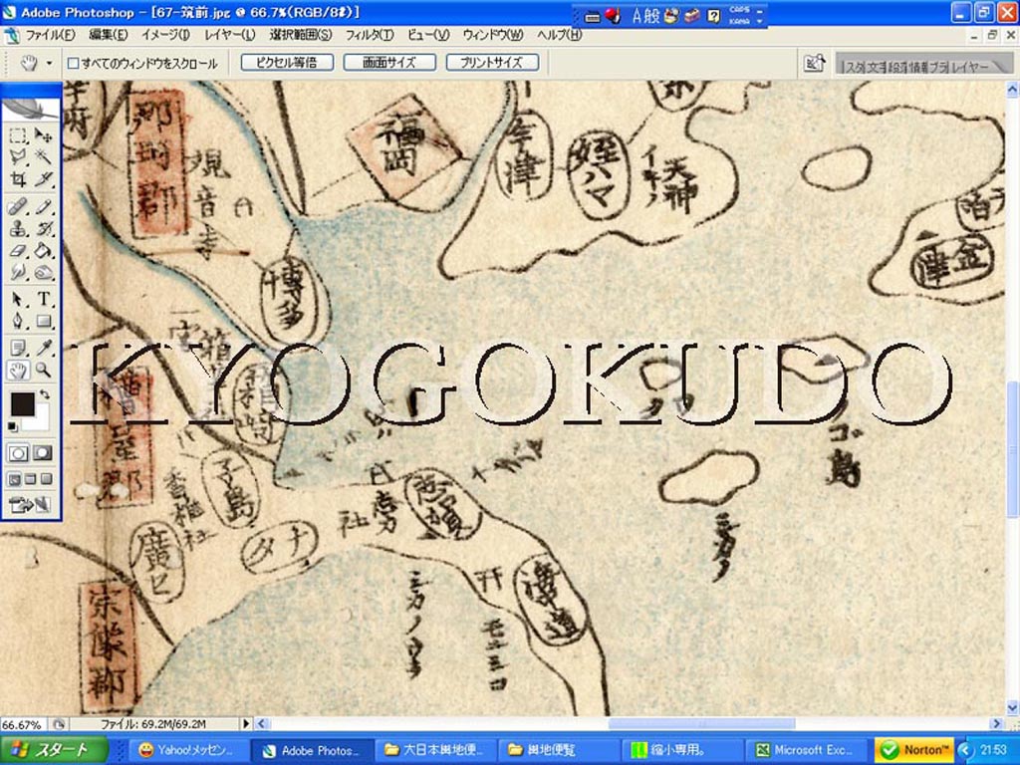Select the History Brush tool
The image size is (1020, 765).
[x=43, y=229]
